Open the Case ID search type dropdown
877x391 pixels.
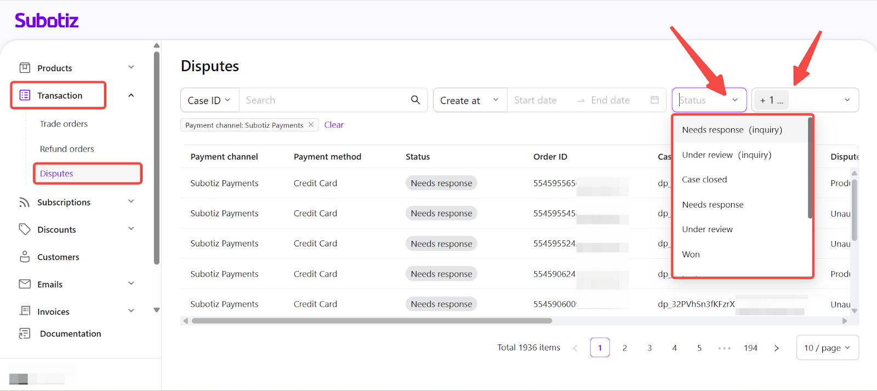[x=209, y=100]
